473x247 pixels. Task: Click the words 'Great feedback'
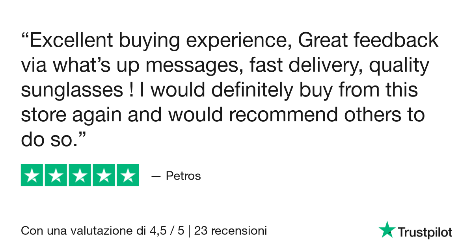click(368, 40)
